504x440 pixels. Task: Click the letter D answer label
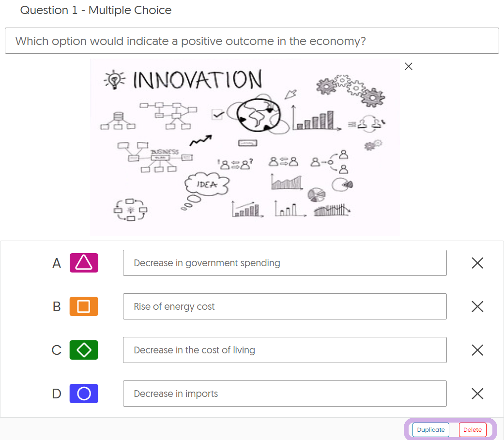pos(57,394)
